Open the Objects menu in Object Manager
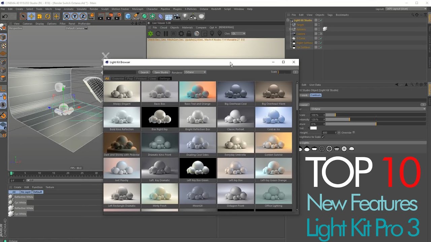The image size is (431, 242). point(320,15)
